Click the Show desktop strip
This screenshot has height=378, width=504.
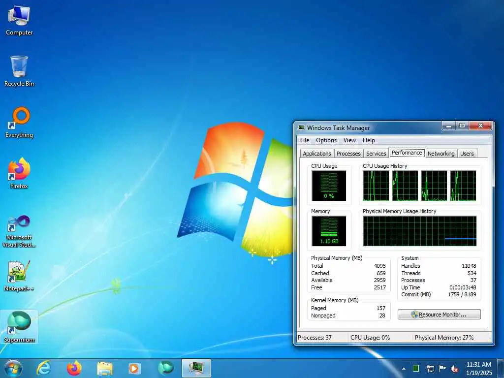[501, 368]
